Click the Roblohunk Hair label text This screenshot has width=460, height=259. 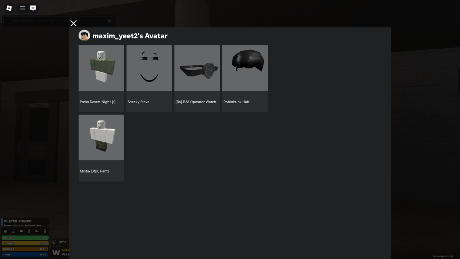point(236,102)
